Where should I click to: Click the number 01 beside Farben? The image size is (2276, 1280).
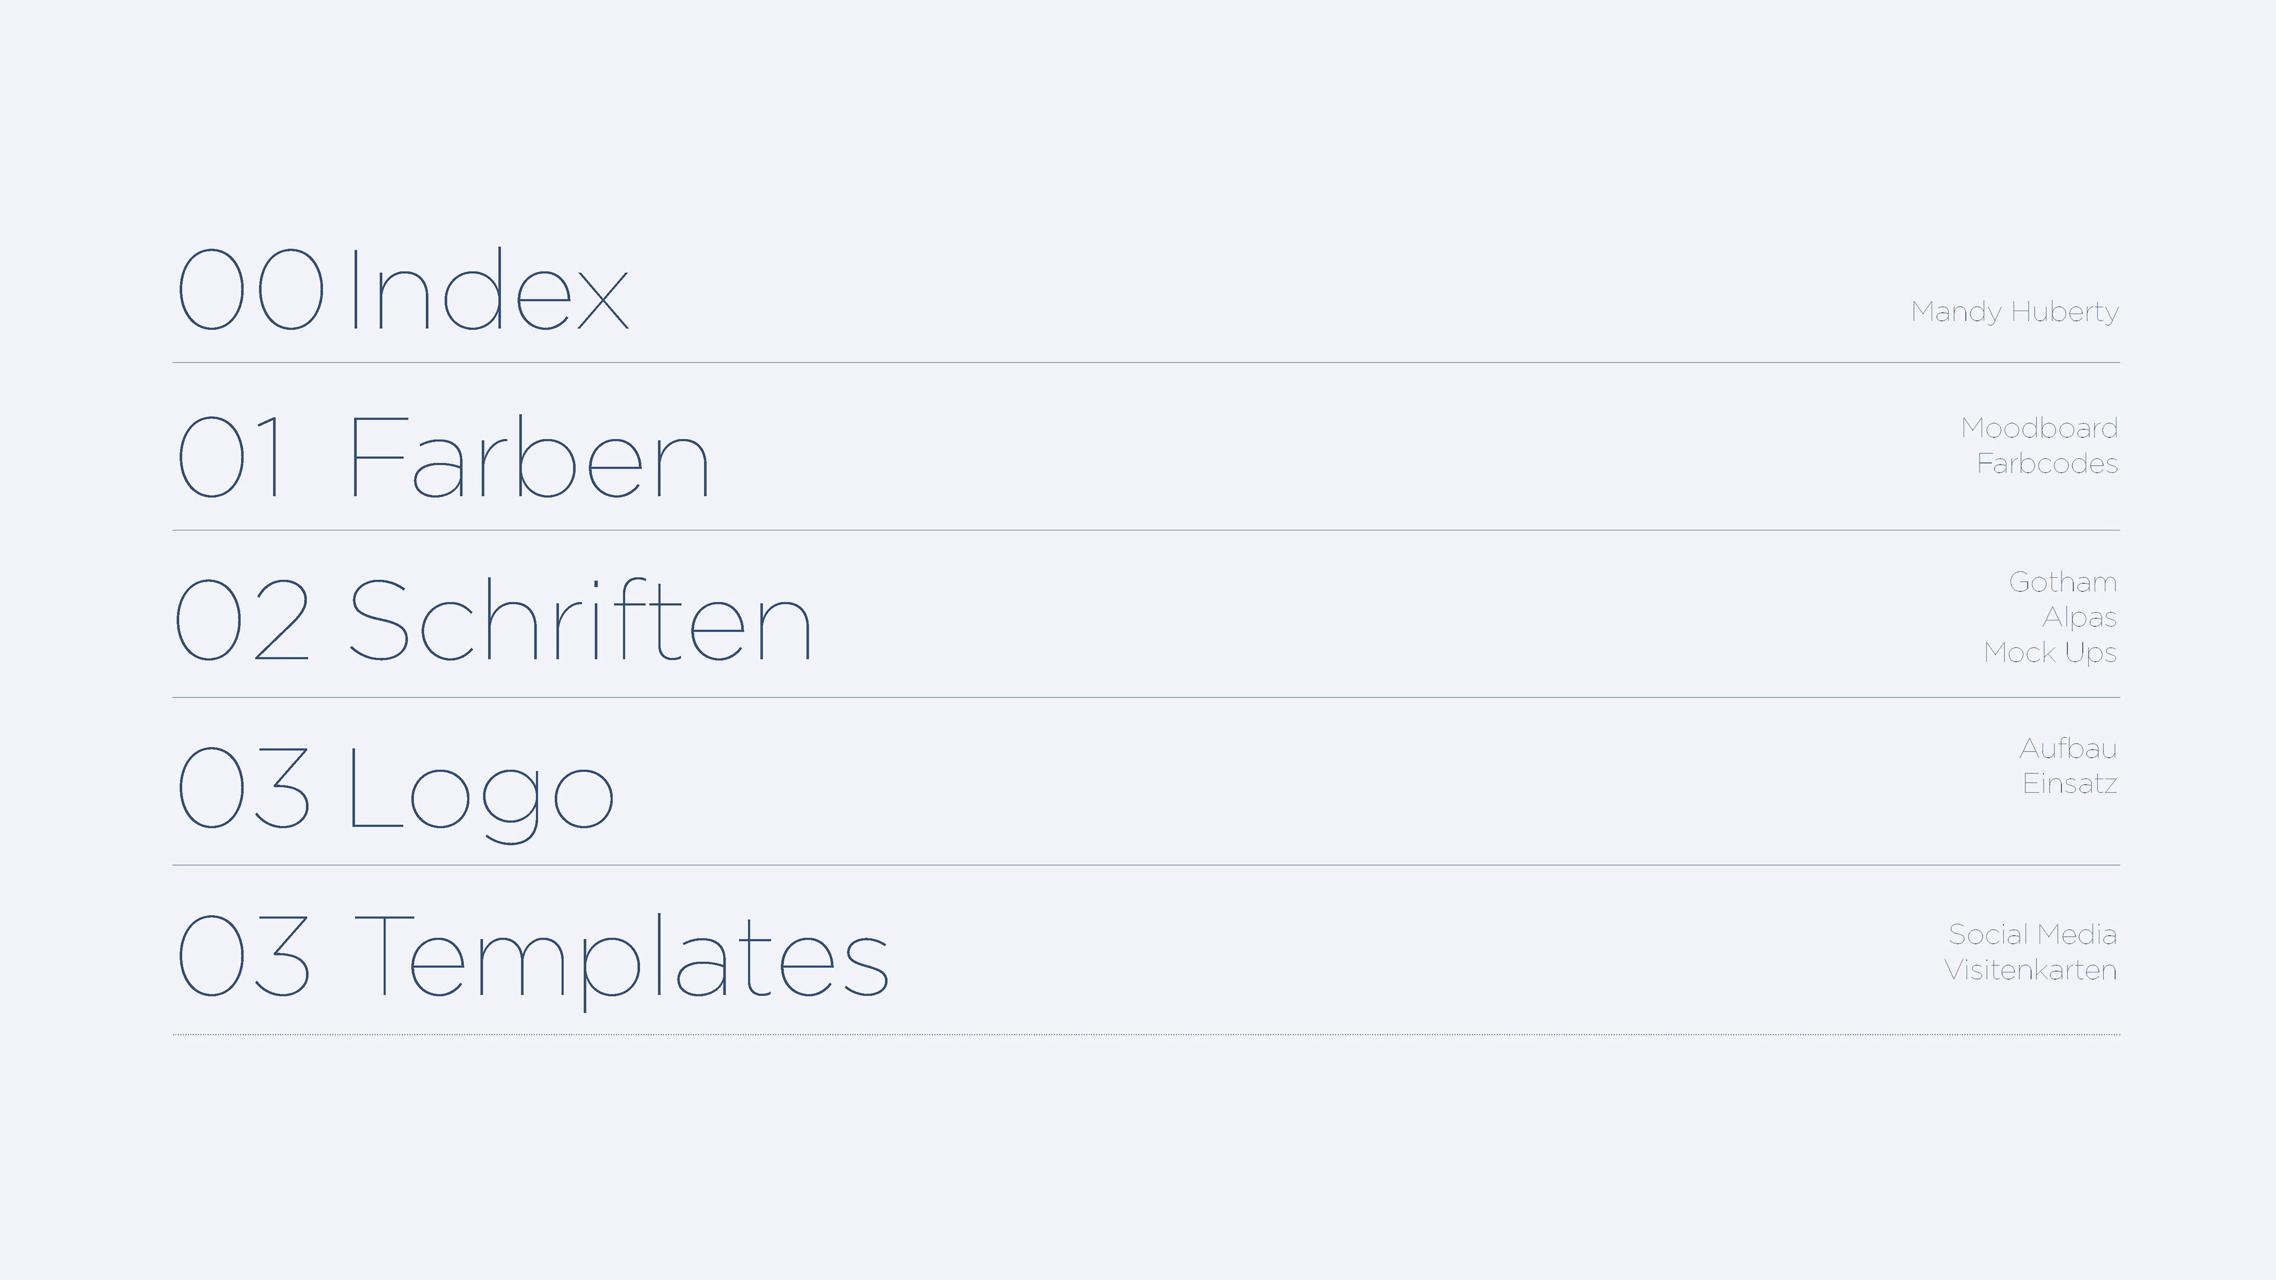tap(232, 456)
